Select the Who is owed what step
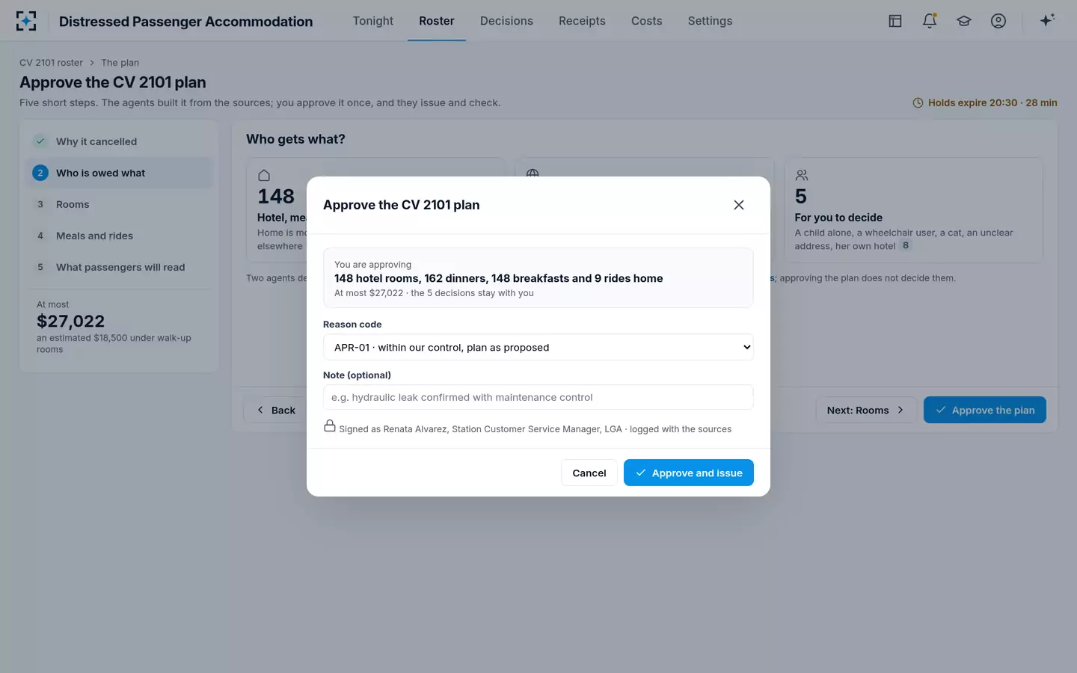1077x673 pixels. coord(120,173)
